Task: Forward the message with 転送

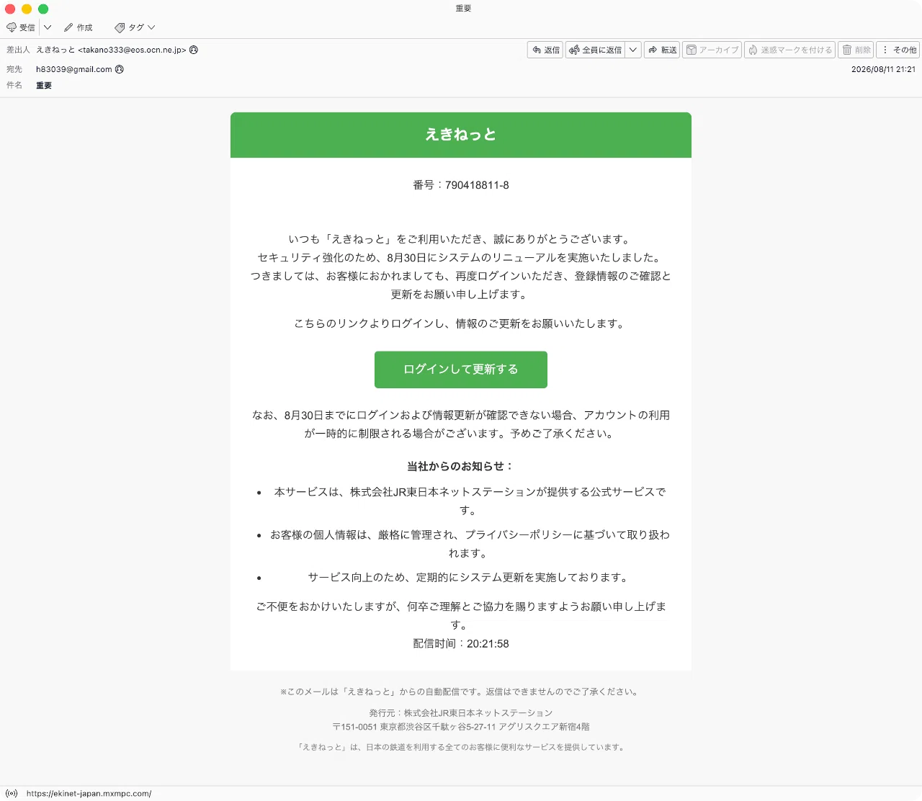Action: coord(662,50)
